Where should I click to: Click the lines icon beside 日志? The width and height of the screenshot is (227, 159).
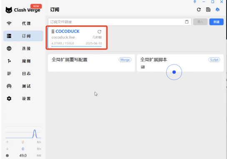(x=9, y=74)
